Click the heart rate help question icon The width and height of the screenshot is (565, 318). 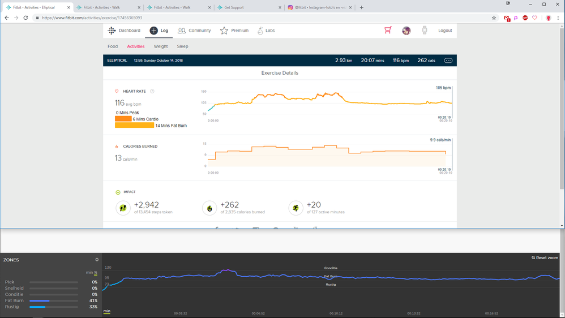point(152,91)
